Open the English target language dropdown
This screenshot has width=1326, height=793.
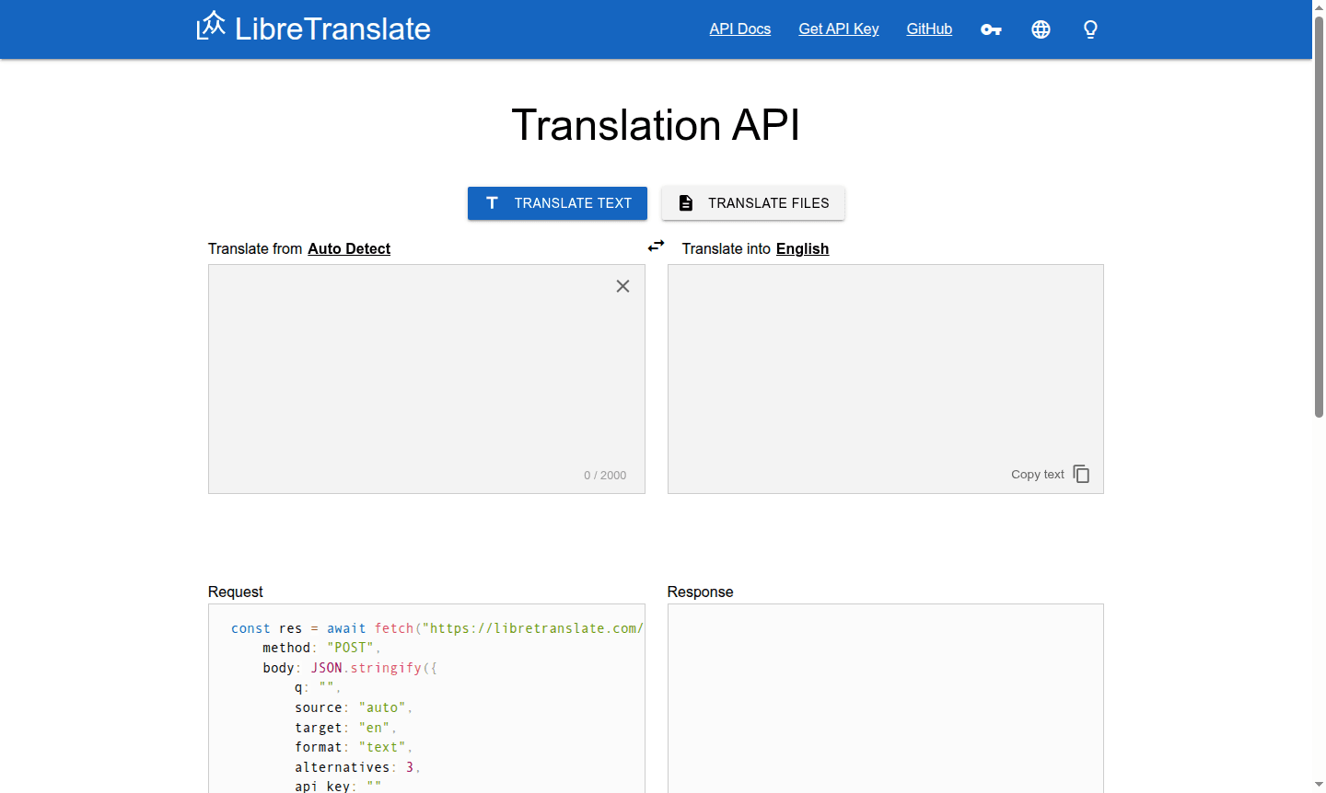tap(802, 248)
